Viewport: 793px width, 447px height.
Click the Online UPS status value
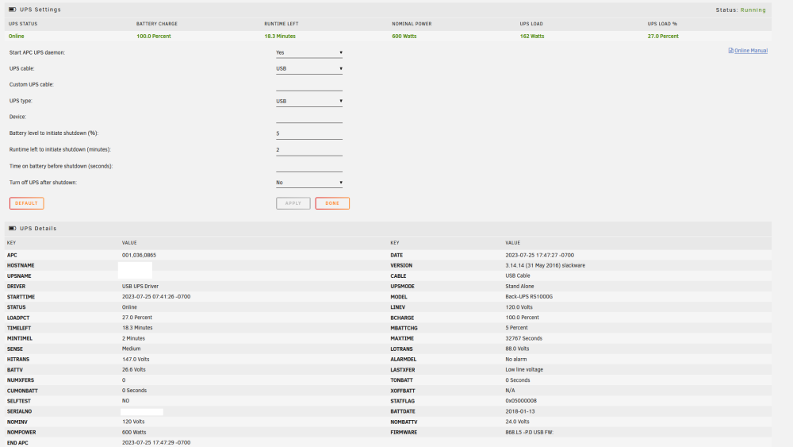16,37
